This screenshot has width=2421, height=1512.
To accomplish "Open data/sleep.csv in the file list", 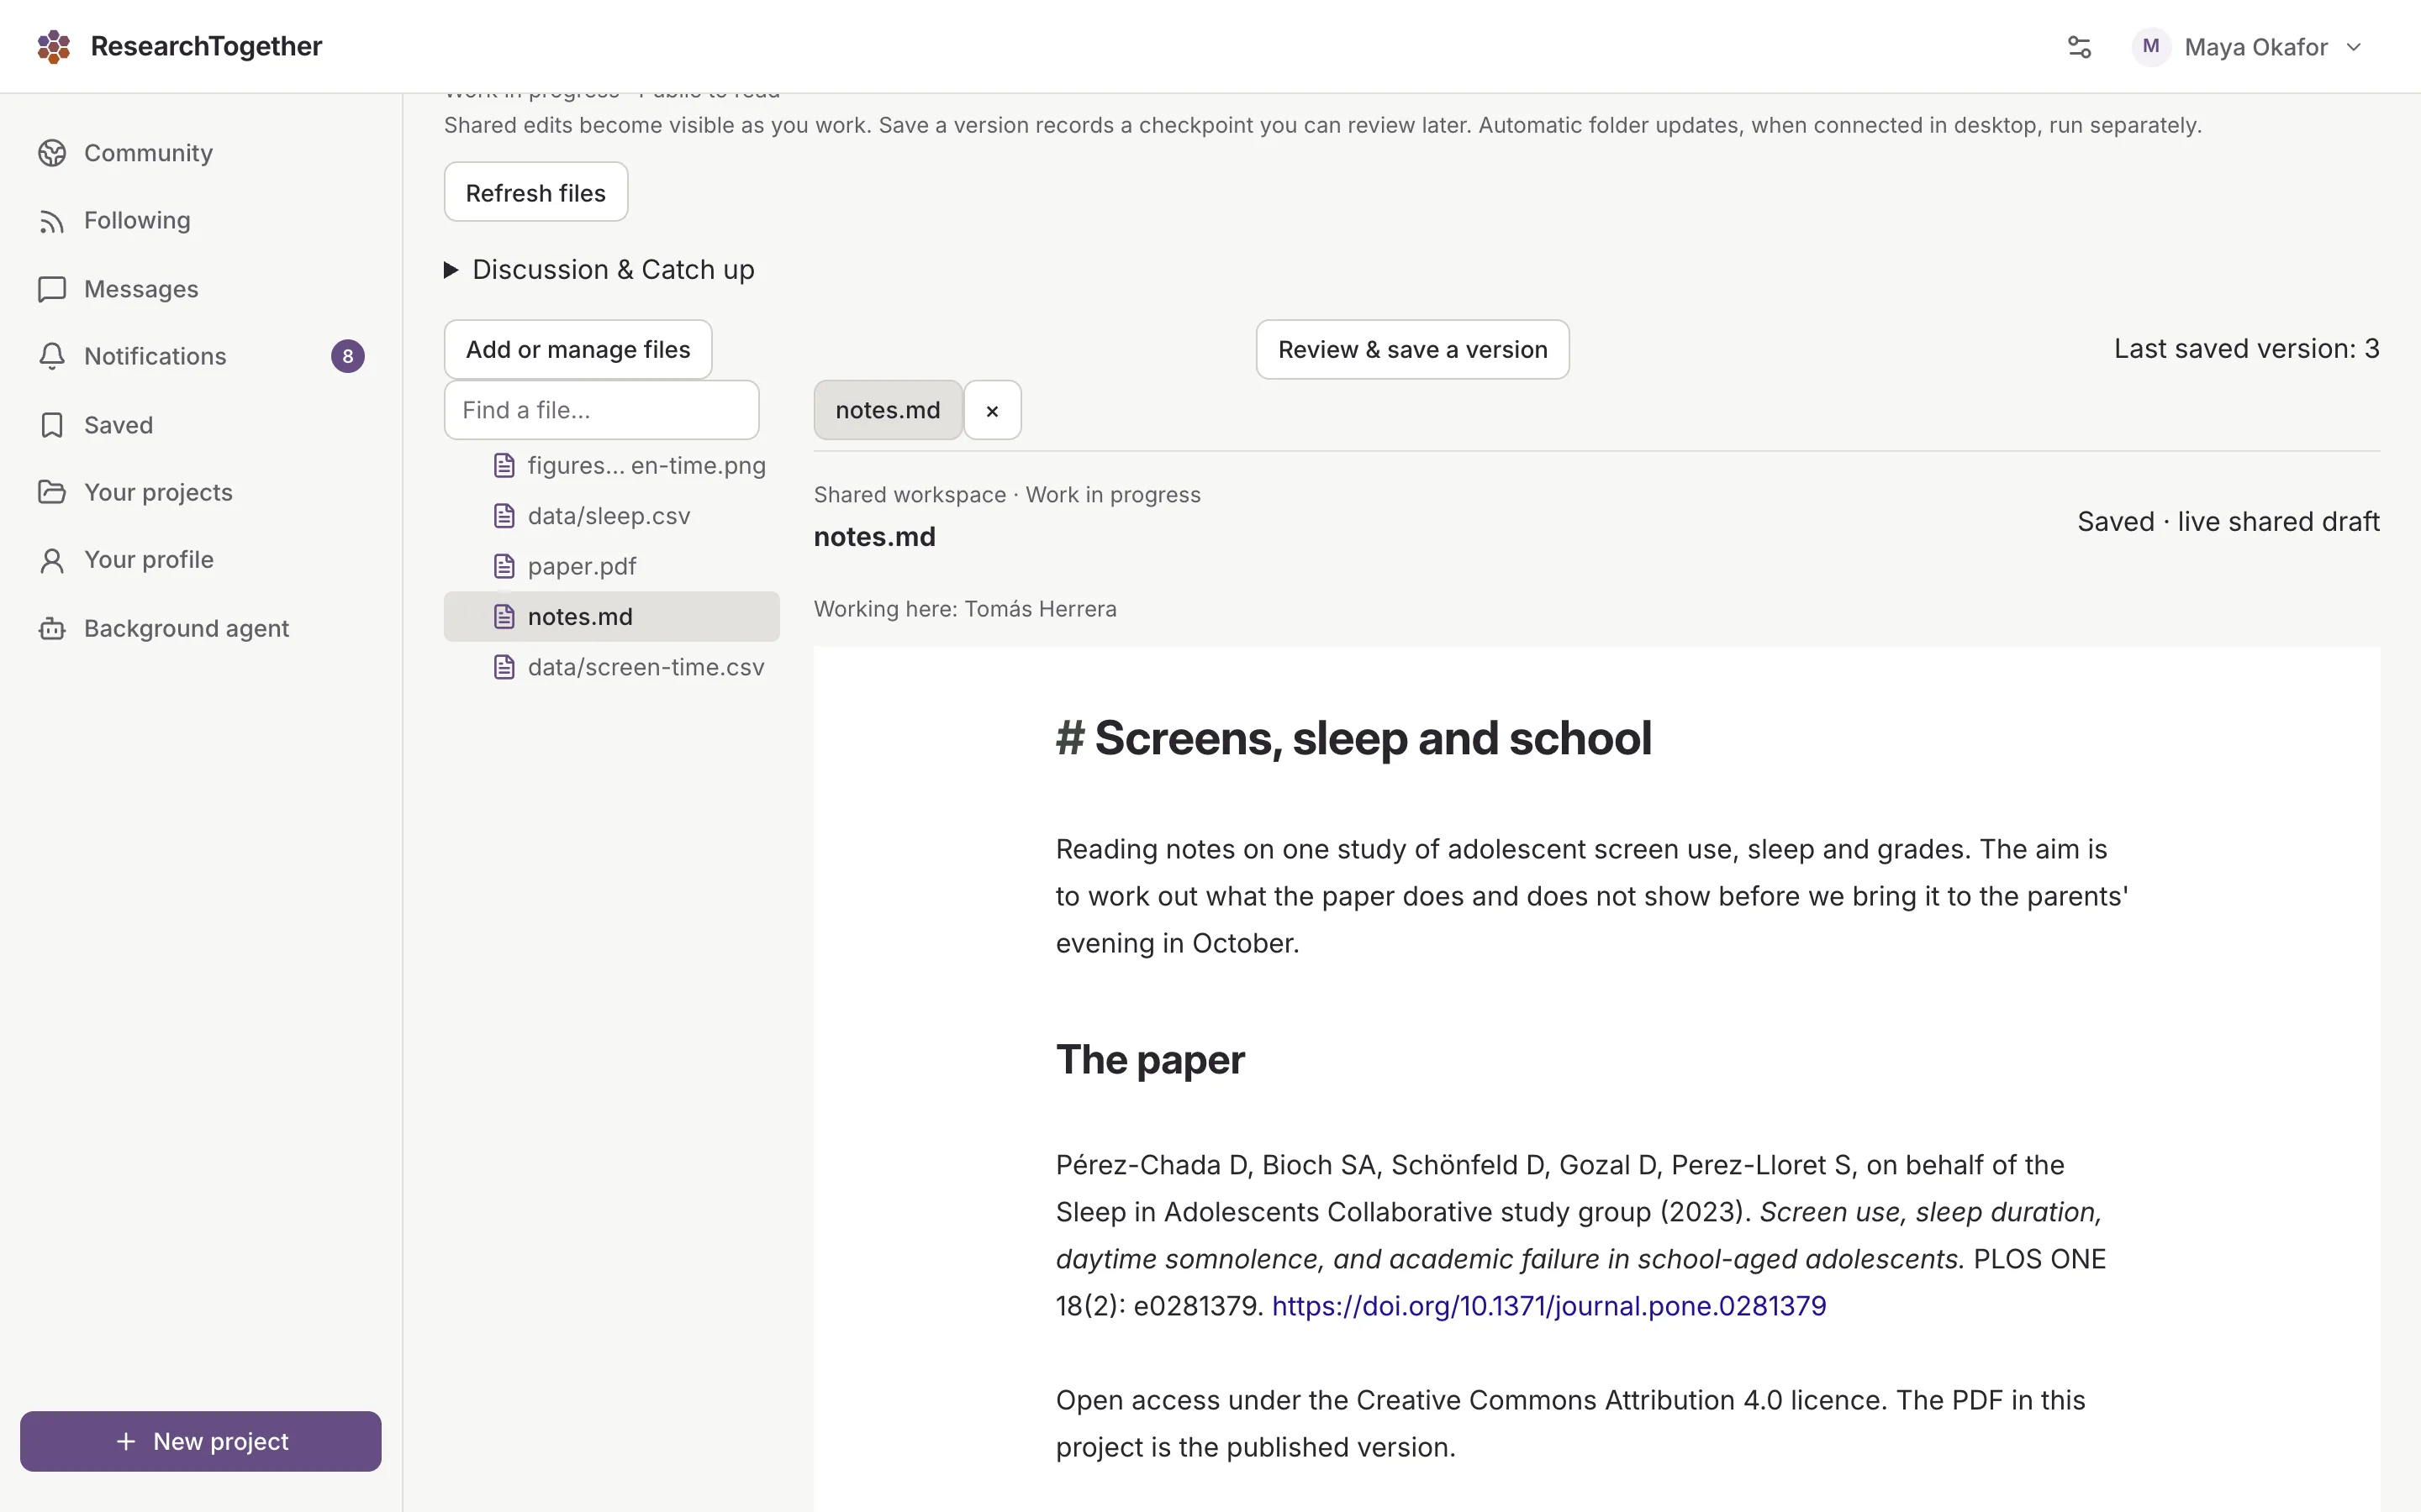I will [x=612, y=516].
